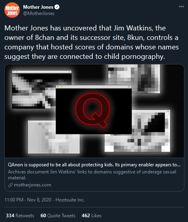Click the pixelated window at bottom left of image
Screen dimensions: 188x222
42,144
